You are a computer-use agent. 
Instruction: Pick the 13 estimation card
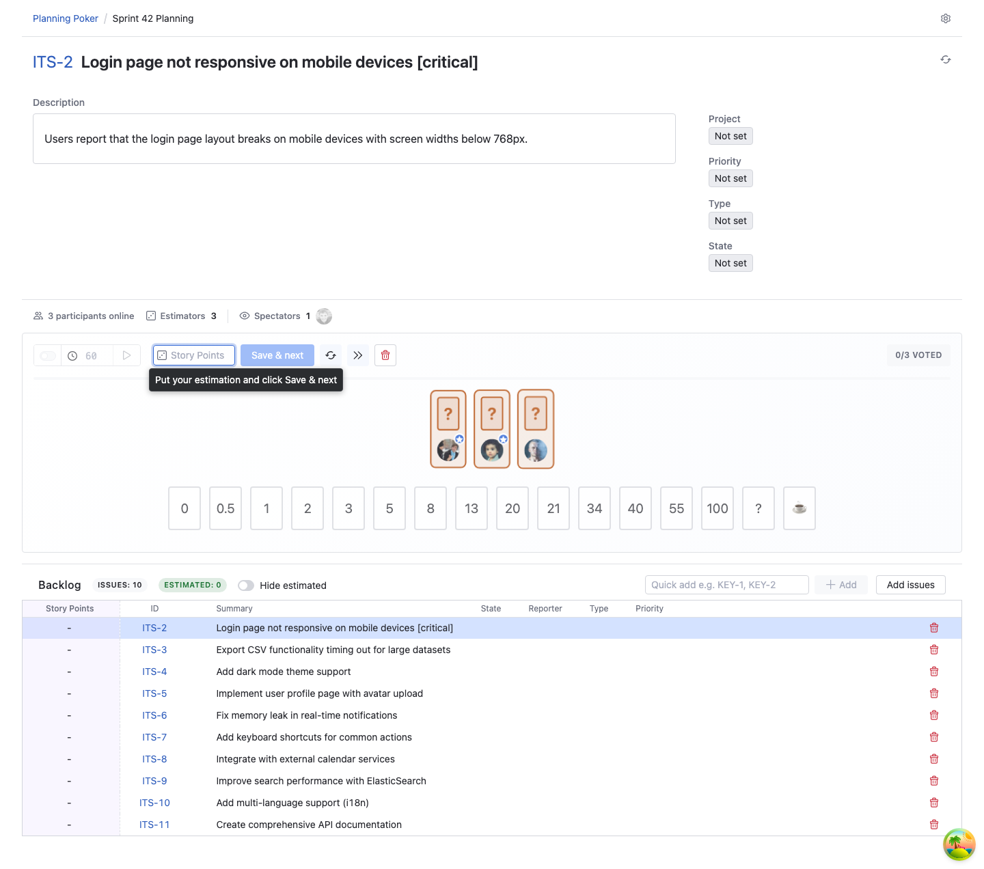471,508
